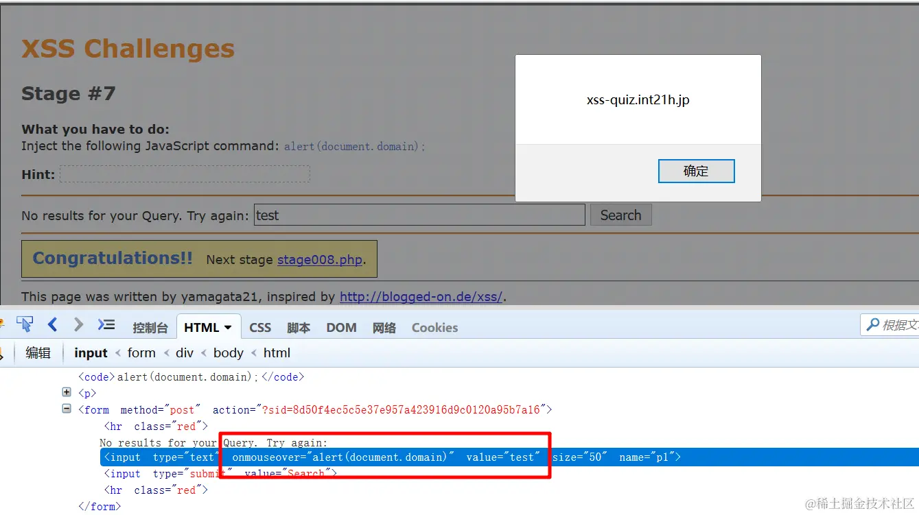
Task: Open the blogged-on.de/xss link
Action: pyautogui.click(x=421, y=297)
